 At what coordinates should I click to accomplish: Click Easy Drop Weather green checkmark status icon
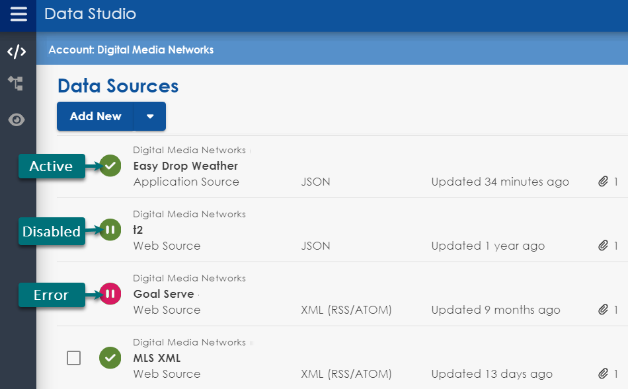coord(110,166)
